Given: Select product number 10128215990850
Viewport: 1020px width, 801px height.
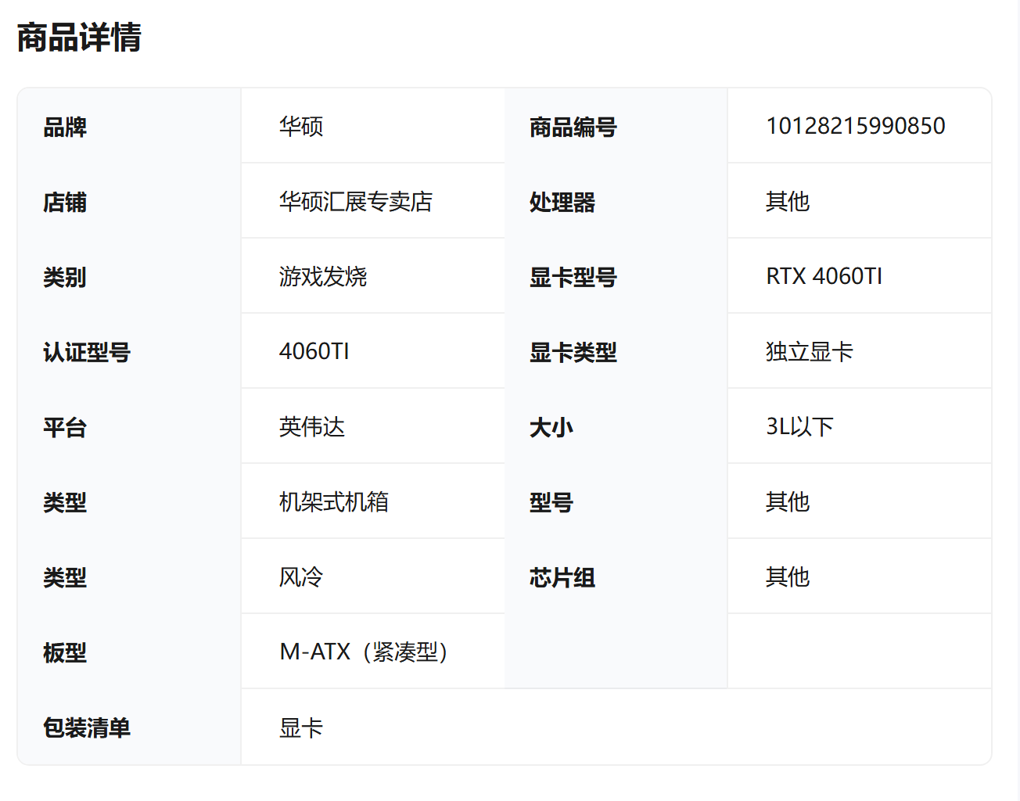Looking at the screenshot, I should [x=855, y=126].
